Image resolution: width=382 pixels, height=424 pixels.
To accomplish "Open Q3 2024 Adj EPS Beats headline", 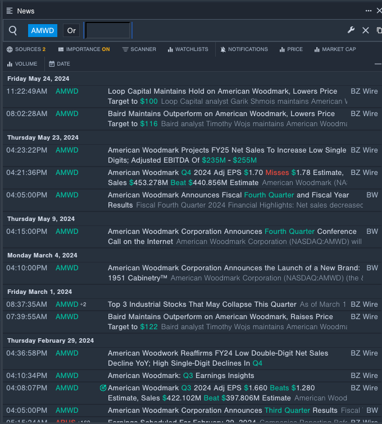I will tap(227, 393).
